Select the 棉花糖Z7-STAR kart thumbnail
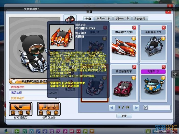The height and width of the screenshot is (134, 179). click(124, 48)
